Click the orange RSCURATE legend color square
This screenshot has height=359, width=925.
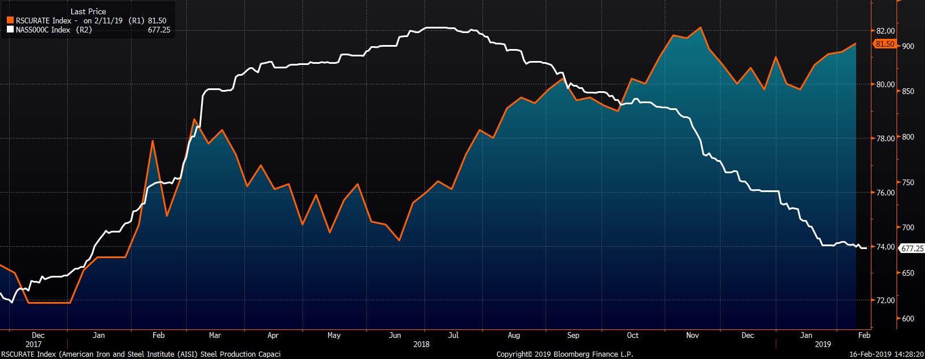(10, 21)
